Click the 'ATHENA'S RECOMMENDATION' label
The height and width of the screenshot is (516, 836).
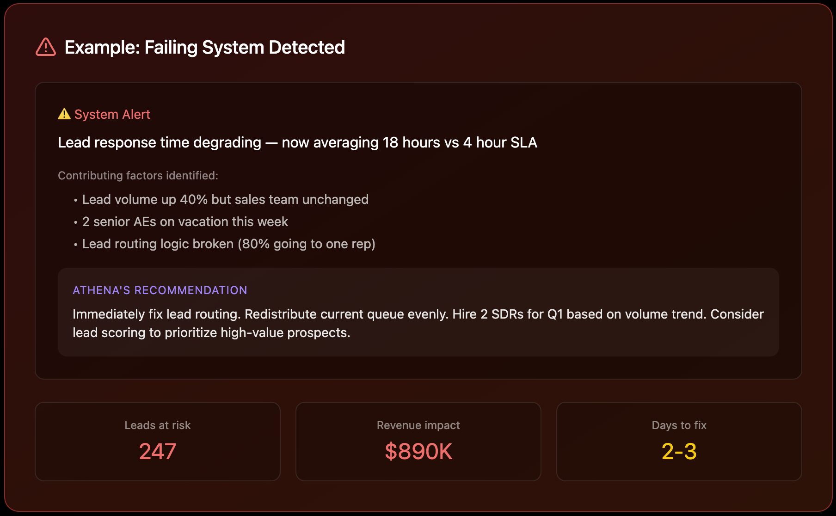tap(160, 290)
